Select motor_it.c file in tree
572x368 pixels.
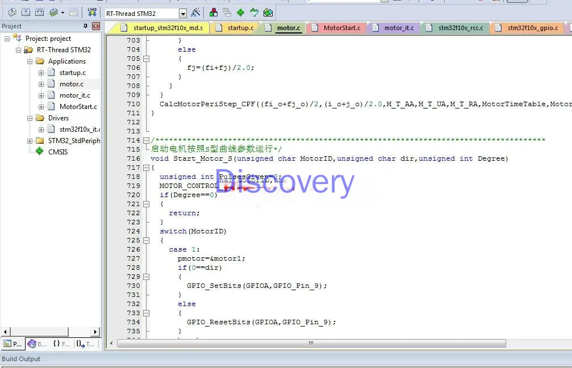pyautogui.click(x=75, y=95)
